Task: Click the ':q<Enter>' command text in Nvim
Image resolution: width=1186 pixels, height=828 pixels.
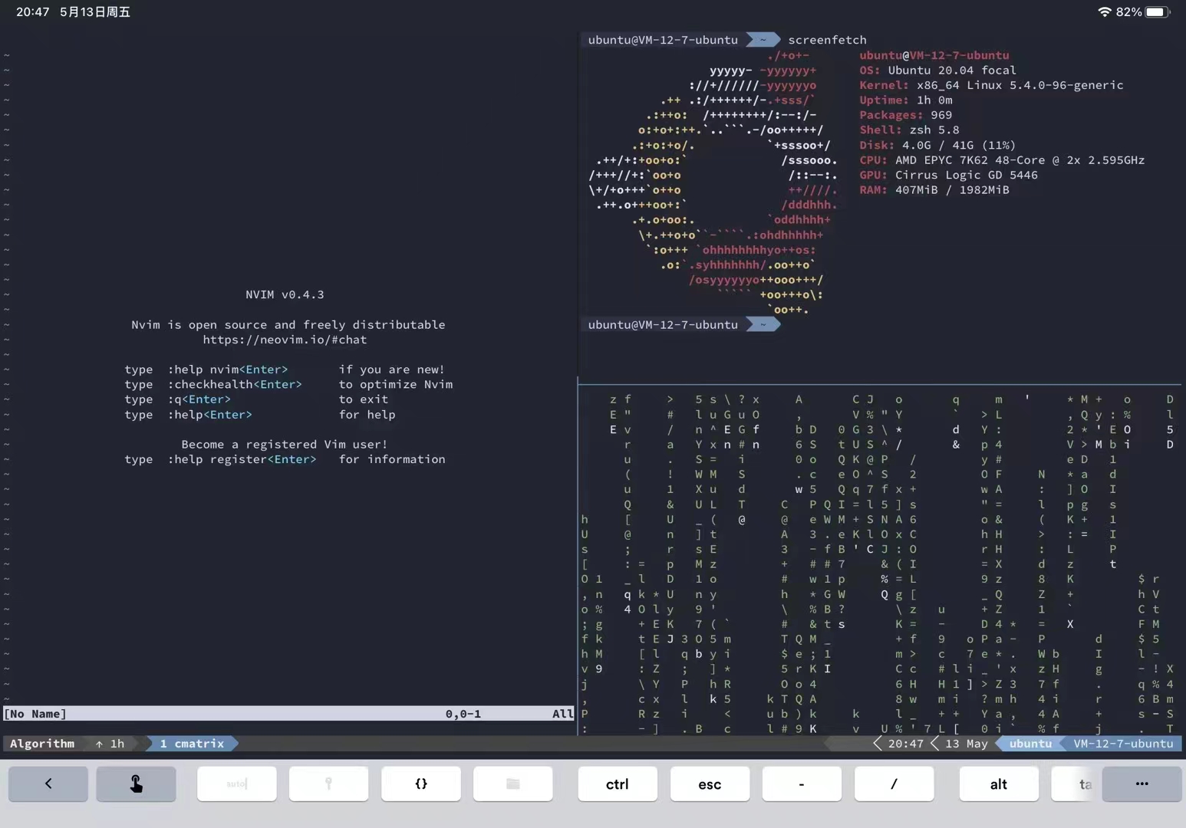Action: 199,399
